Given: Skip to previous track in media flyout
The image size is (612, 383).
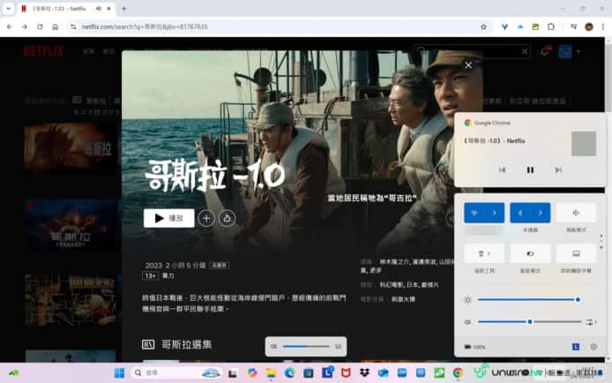Looking at the screenshot, I should point(503,169).
